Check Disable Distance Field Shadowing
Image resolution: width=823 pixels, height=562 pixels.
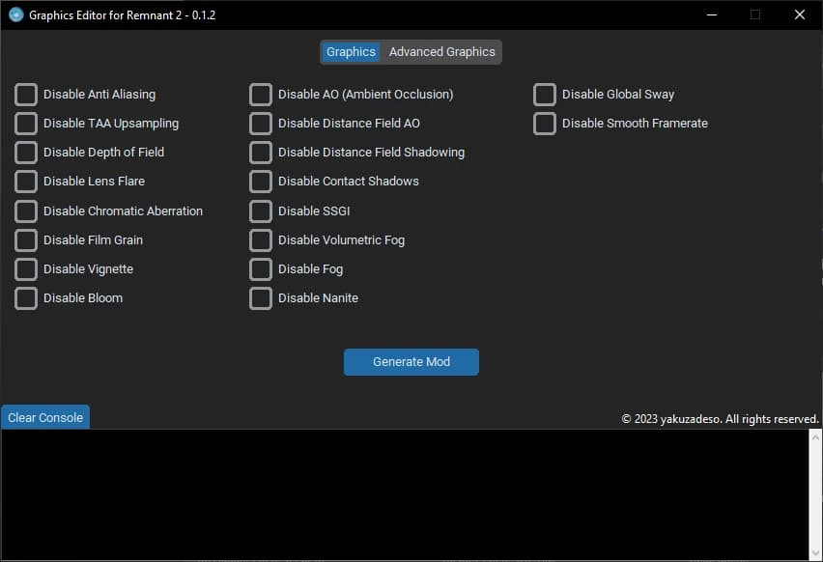pos(261,153)
